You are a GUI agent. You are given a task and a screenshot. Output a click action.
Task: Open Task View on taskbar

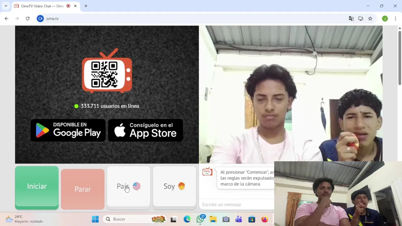pyautogui.click(x=173, y=219)
